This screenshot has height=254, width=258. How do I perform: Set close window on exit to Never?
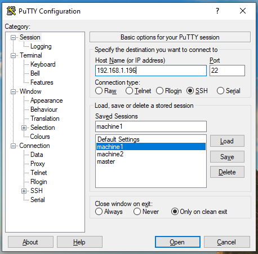(x=137, y=212)
